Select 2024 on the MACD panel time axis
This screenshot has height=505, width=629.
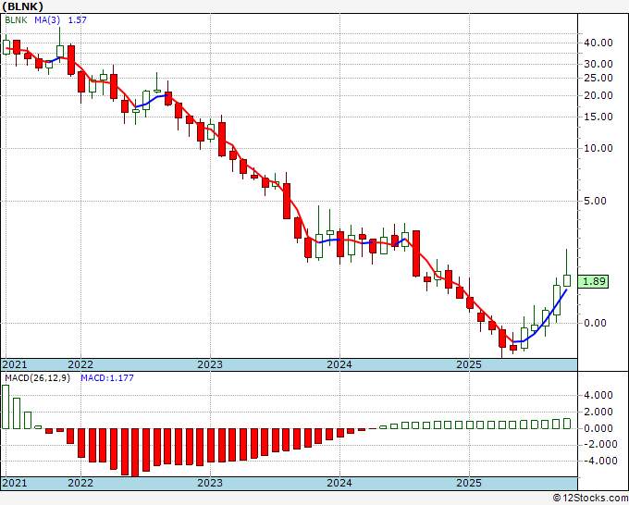pos(339,483)
